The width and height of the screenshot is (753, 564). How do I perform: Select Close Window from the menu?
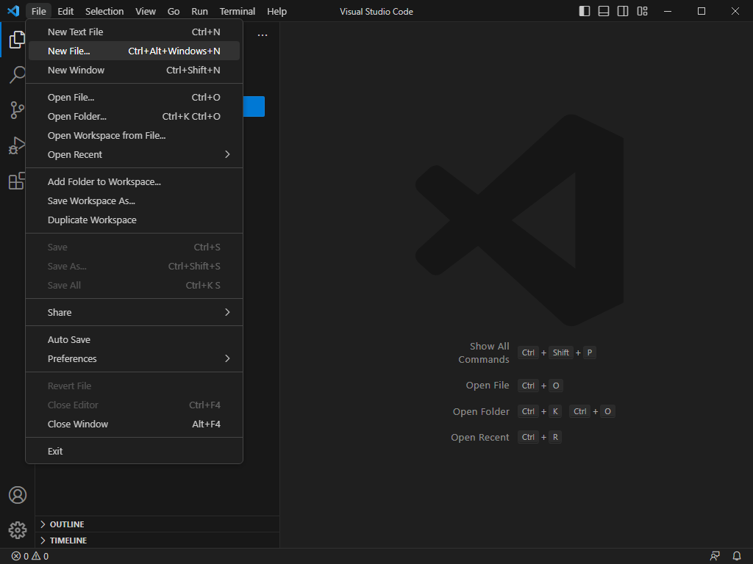[x=134, y=424]
